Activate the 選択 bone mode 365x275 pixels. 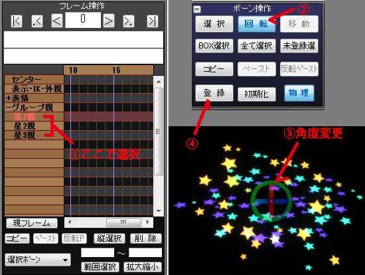pyautogui.click(x=214, y=24)
